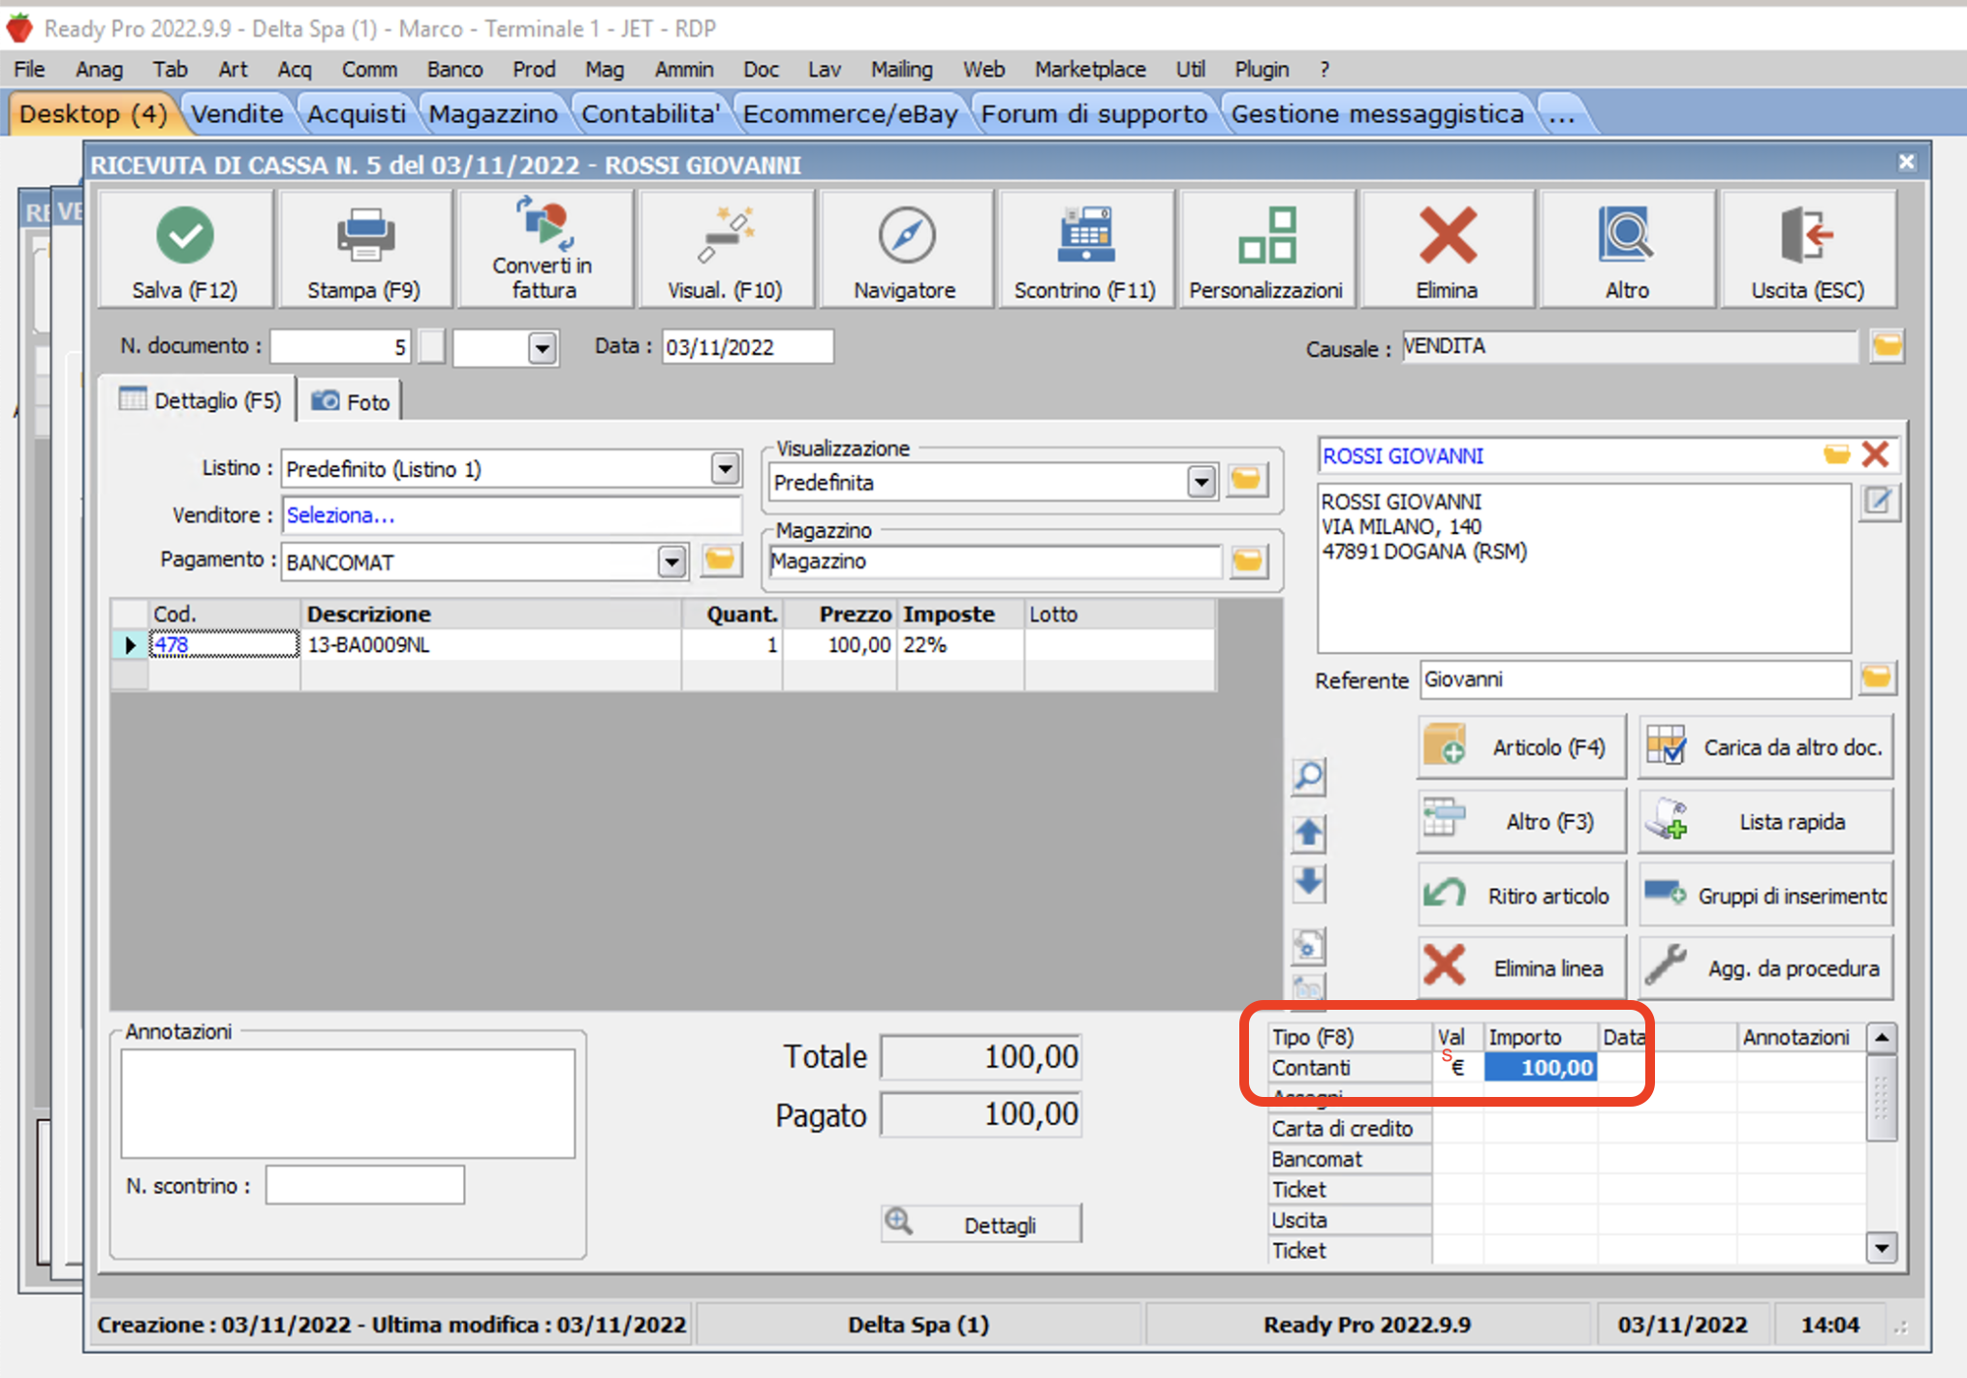Open the Navigatore compass icon
Image resolution: width=1967 pixels, height=1378 pixels.
(905, 235)
